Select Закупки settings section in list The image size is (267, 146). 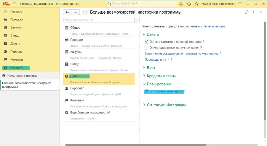coord(99,55)
